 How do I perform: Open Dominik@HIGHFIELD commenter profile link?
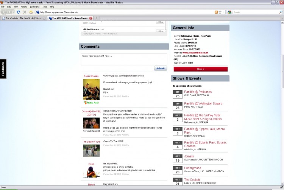(91, 113)
